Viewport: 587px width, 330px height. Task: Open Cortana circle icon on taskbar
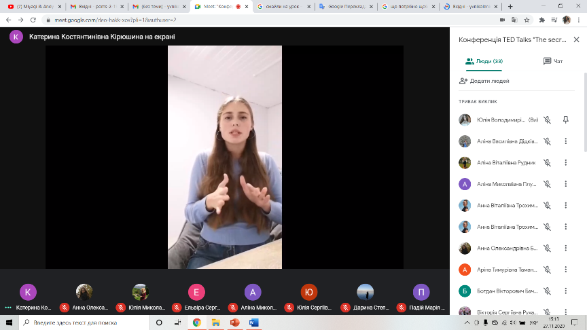(x=159, y=323)
